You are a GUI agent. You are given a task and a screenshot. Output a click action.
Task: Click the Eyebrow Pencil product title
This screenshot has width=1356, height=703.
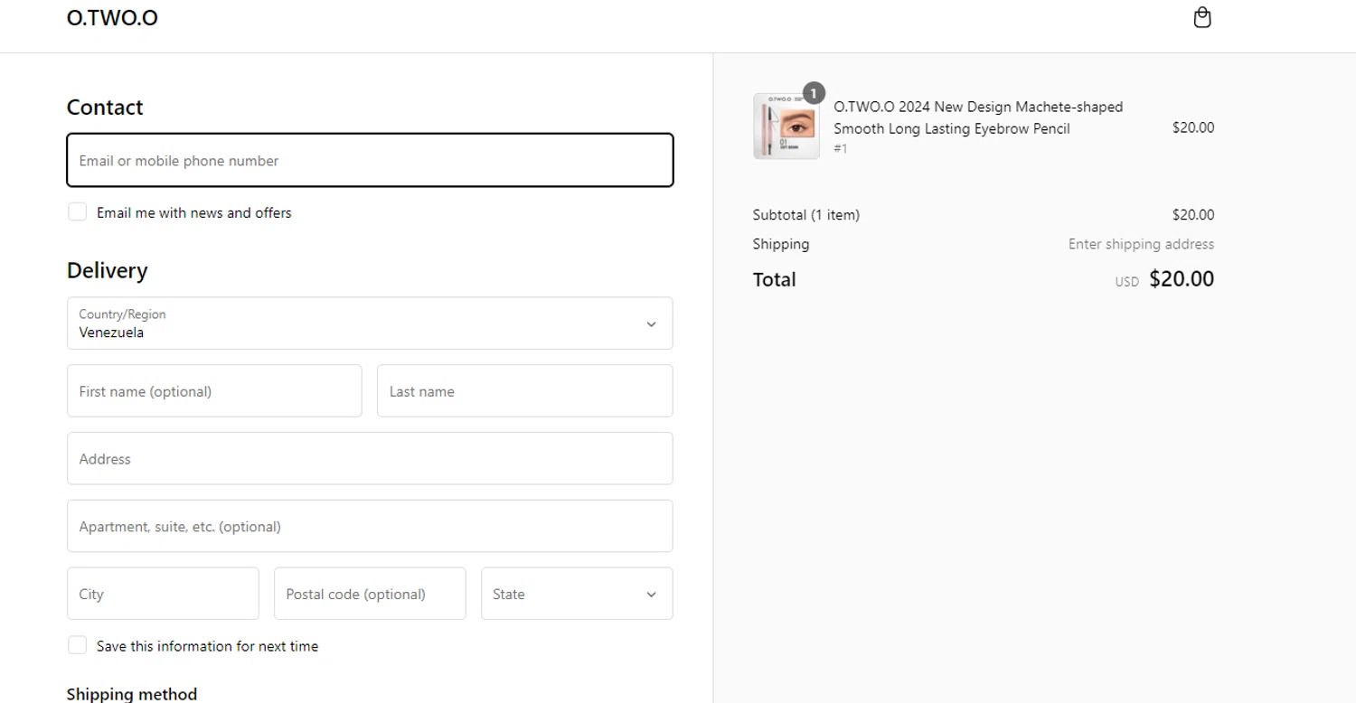pos(978,117)
